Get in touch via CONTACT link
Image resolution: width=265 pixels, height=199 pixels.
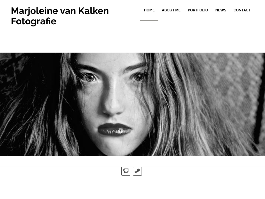(x=242, y=10)
